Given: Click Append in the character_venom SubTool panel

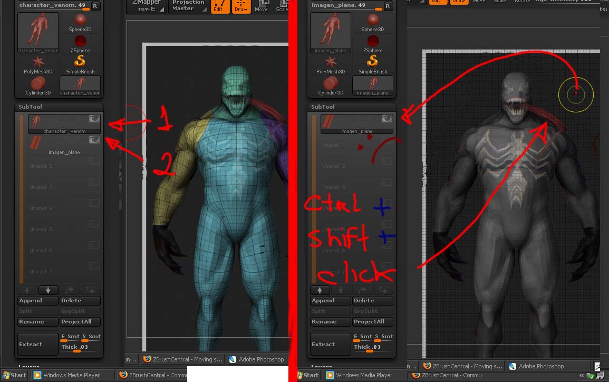Looking at the screenshot, I should tap(37, 301).
